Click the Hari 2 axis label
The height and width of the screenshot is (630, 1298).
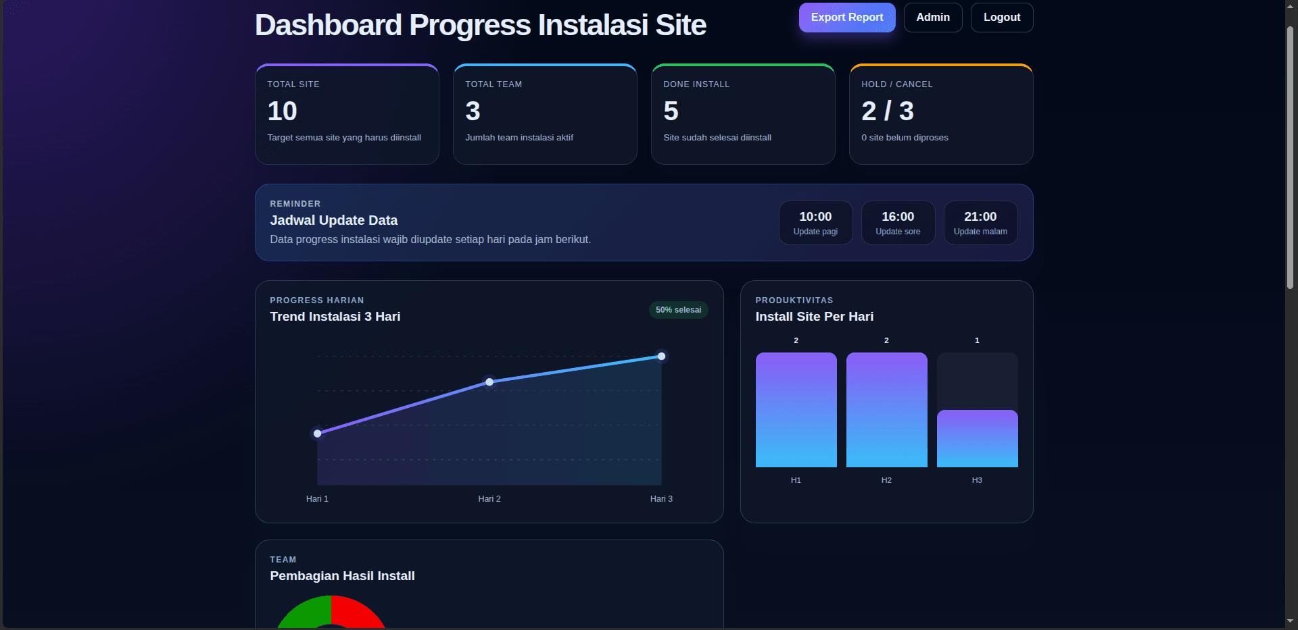tap(489, 499)
